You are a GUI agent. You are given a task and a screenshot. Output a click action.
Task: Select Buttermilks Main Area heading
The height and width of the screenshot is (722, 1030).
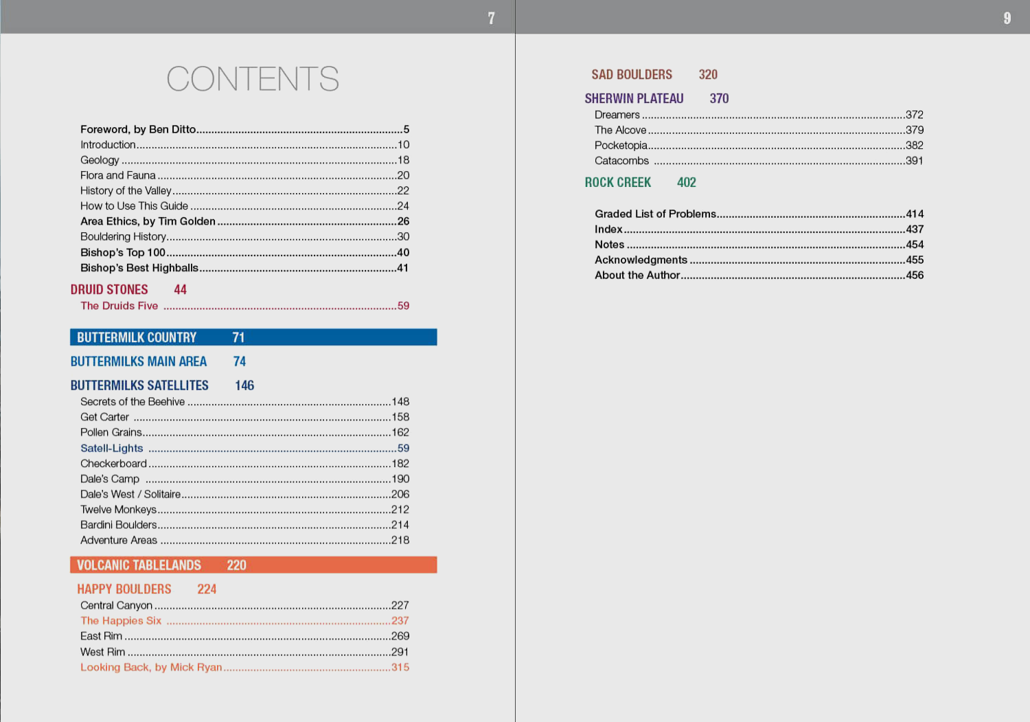pos(139,361)
